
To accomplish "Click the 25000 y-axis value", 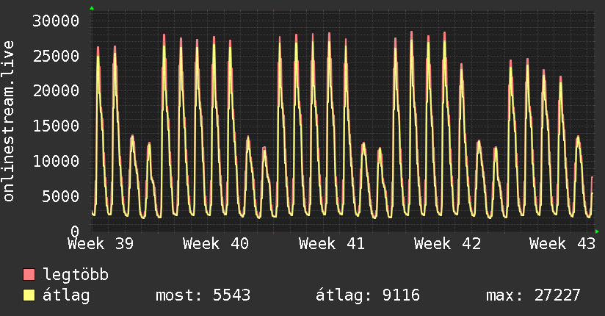I will tap(56, 56).
